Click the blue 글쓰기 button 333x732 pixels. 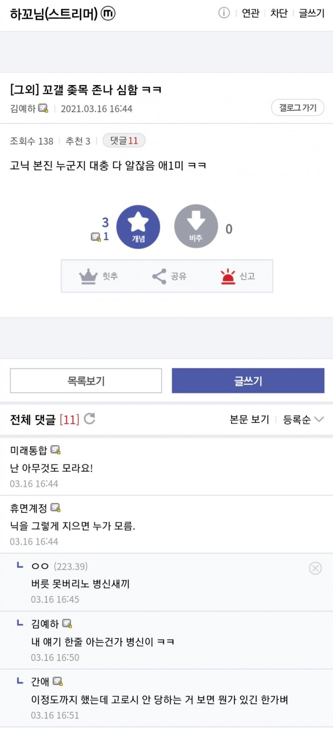tap(248, 381)
